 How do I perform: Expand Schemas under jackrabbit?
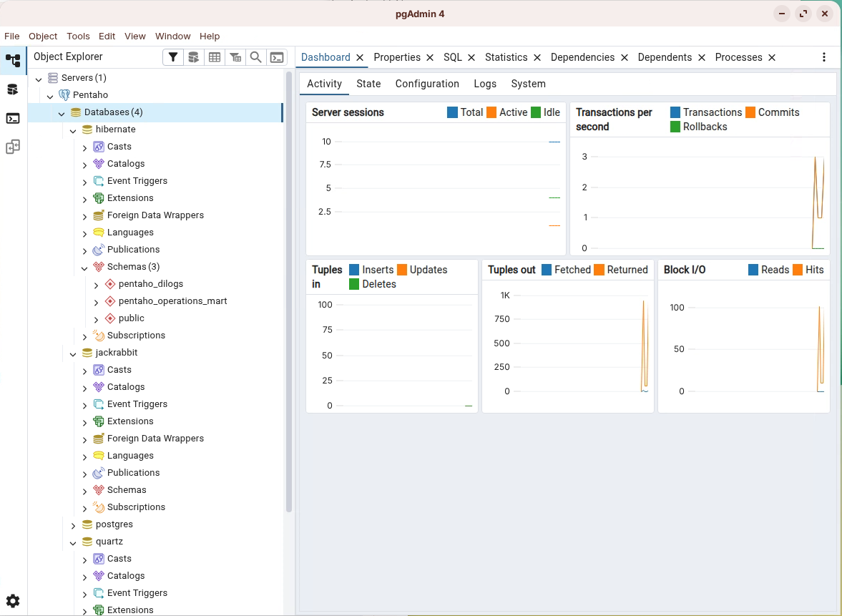pos(84,491)
